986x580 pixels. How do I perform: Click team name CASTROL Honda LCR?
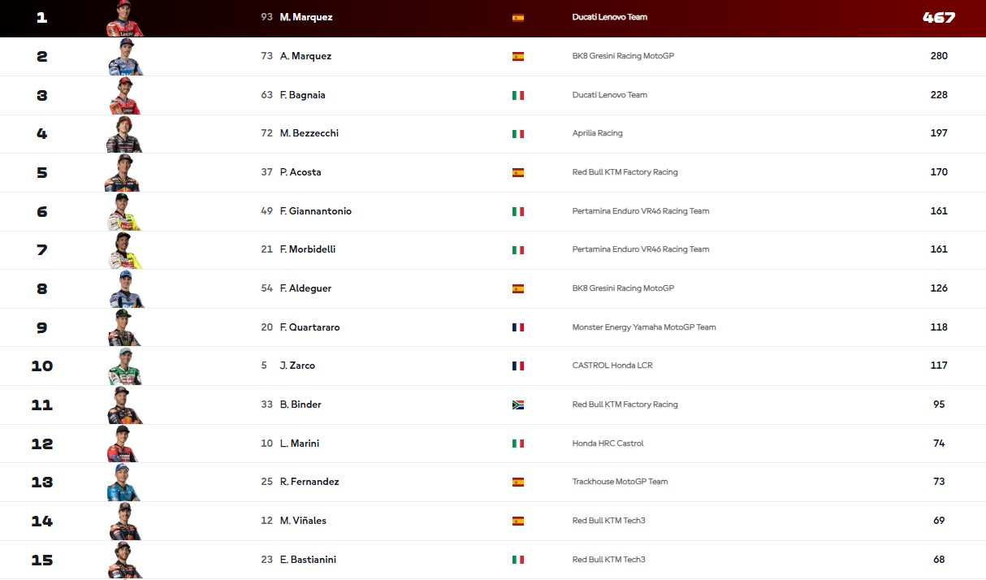(x=612, y=366)
